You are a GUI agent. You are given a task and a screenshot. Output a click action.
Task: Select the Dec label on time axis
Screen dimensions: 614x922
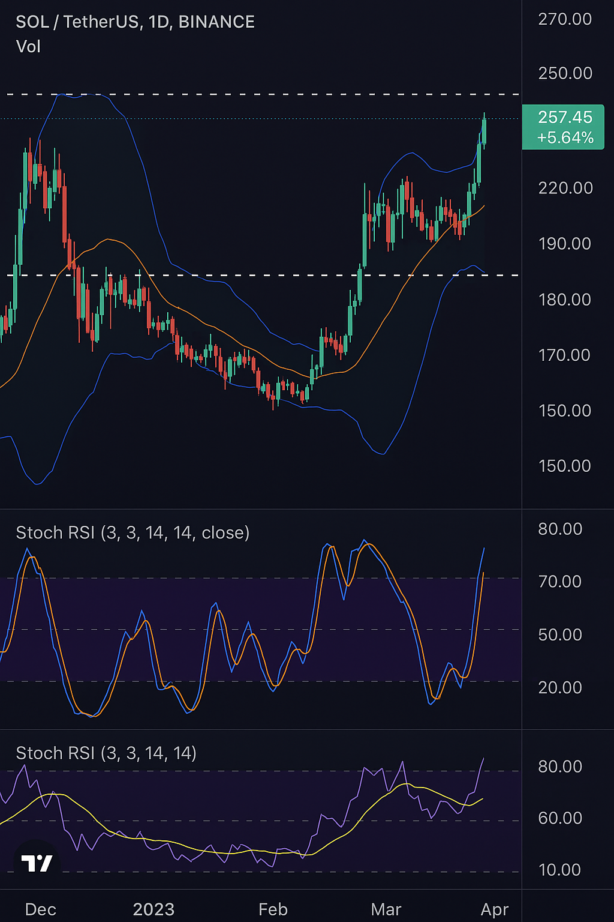point(41,909)
